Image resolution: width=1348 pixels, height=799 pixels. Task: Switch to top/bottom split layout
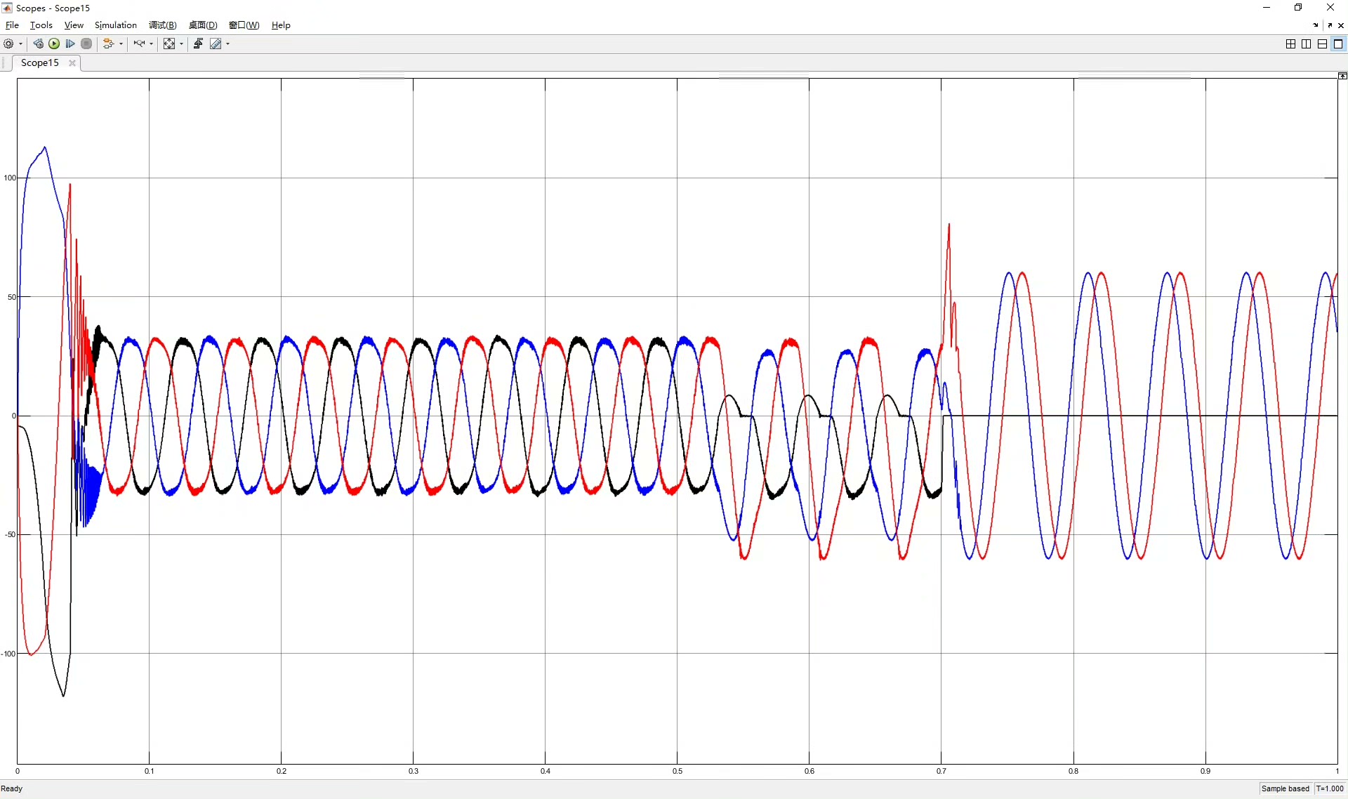(1322, 44)
